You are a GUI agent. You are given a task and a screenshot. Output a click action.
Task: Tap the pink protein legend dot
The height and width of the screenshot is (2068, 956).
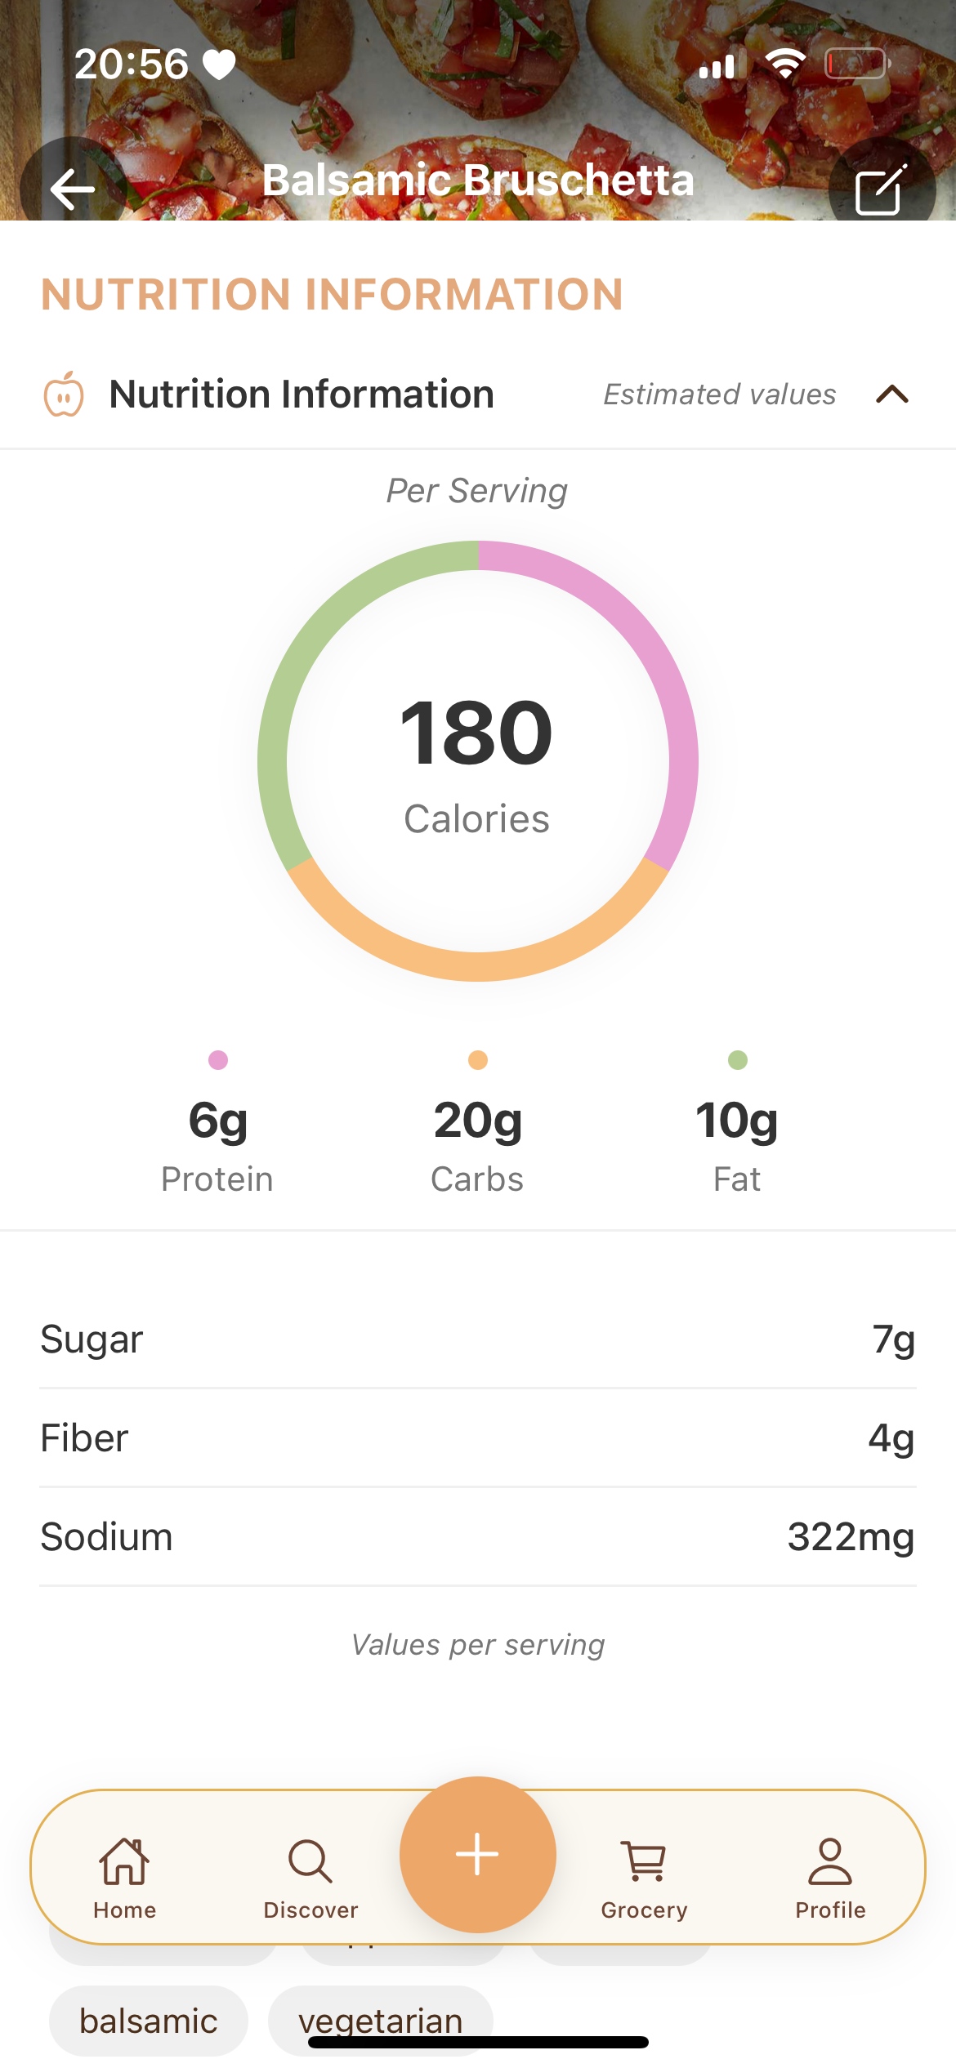pyautogui.click(x=218, y=1060)
